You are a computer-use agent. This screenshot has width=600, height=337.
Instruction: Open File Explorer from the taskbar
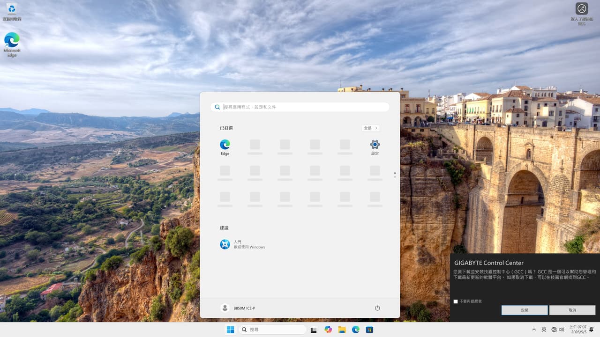click(x=342, y=330)
